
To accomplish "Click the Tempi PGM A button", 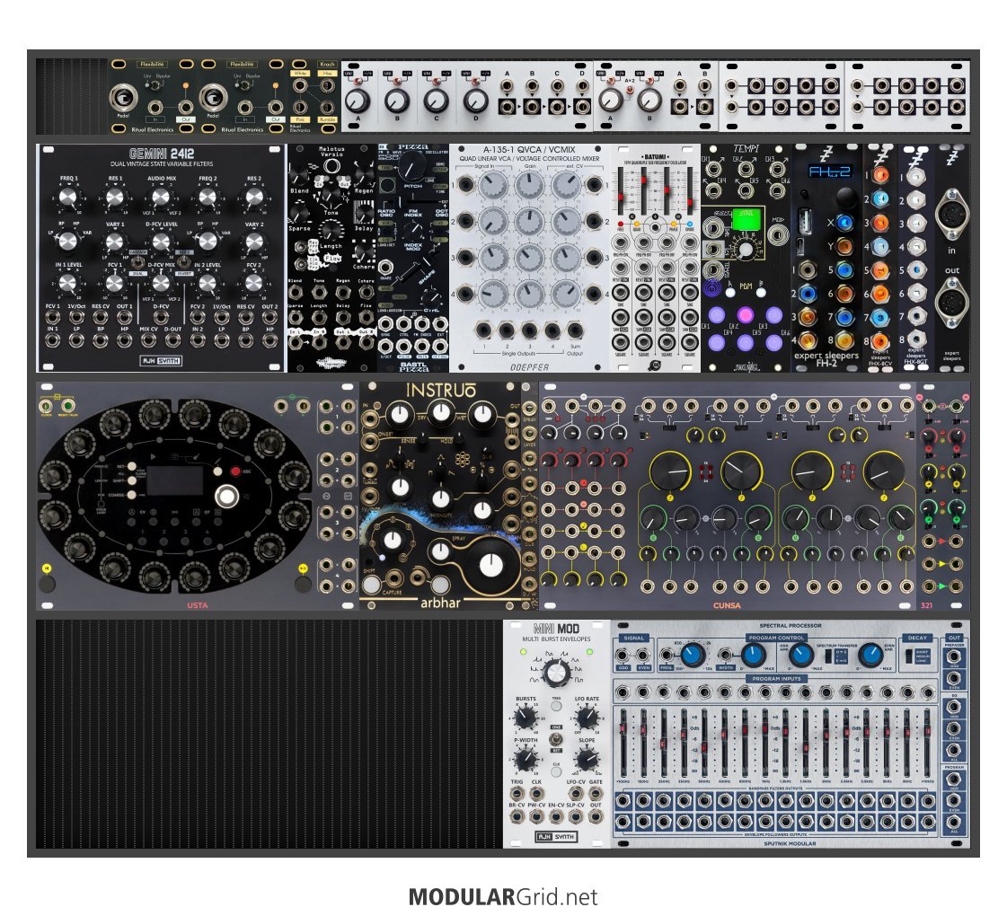I will click(730, 293).
